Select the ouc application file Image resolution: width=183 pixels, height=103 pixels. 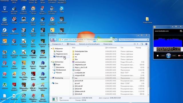click(x=76, y=78)
